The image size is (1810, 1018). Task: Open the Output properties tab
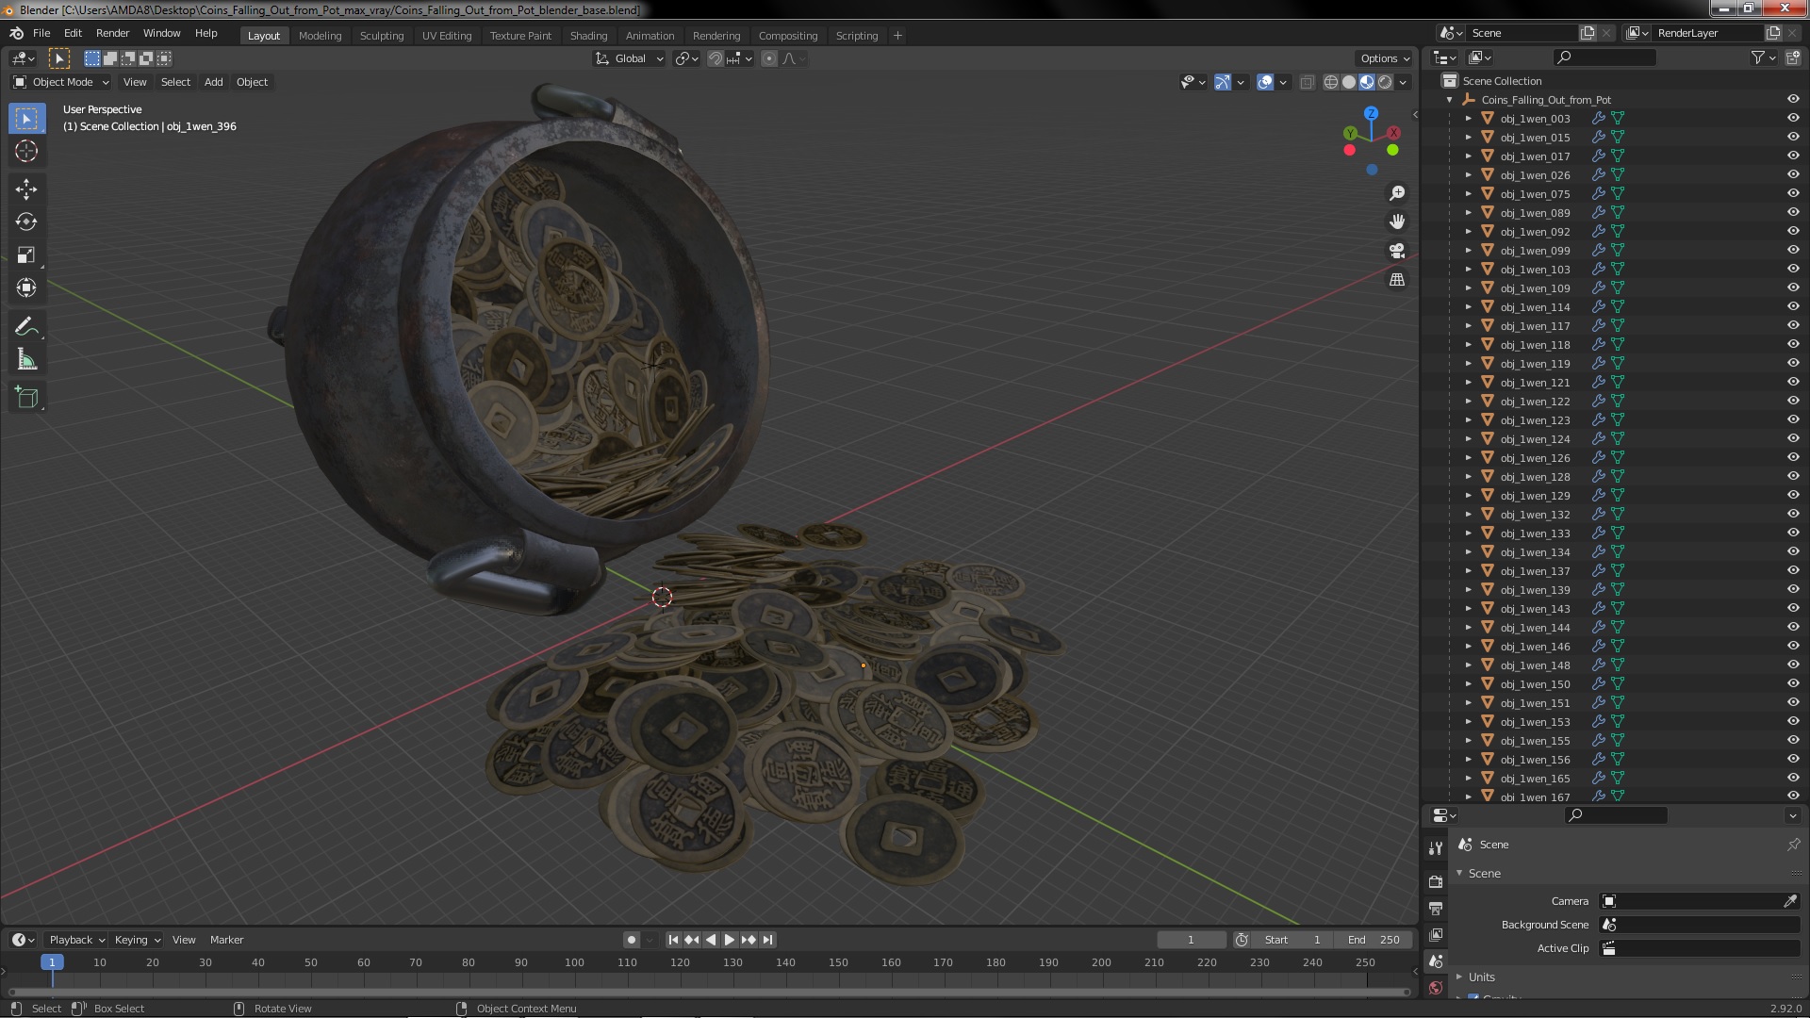point(1436,909)
